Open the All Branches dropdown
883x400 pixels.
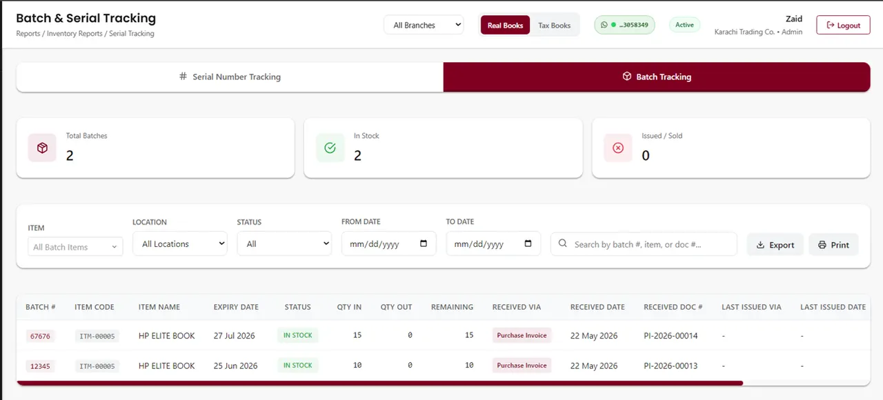pyautogui.click(x=424, y=25)
